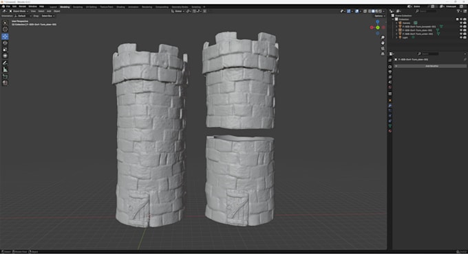Activate the Rotate tool
468x254 pixels.
click(x=5, y=43)
